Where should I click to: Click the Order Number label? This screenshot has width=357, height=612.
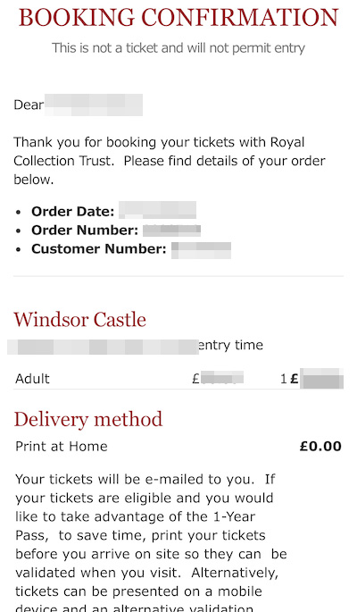(85, 230)
